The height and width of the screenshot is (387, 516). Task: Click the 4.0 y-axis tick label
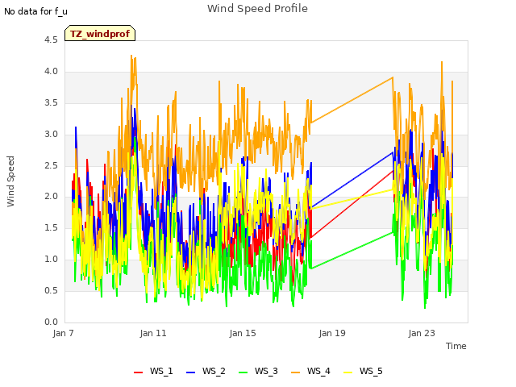[51, 72]
